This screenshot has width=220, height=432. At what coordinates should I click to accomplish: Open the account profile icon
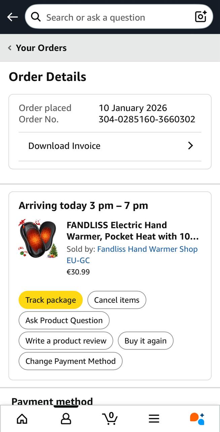point(66,419)
